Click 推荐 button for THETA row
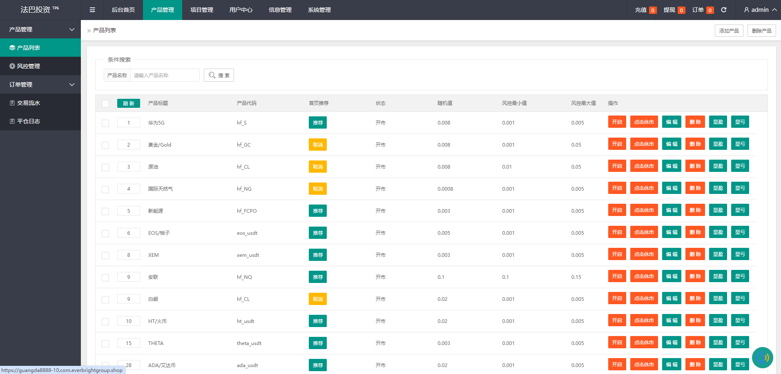This screenshot has height=374, width=781. [318, 343]
